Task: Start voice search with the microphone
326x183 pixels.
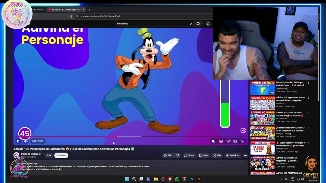Action: [208, 24]
